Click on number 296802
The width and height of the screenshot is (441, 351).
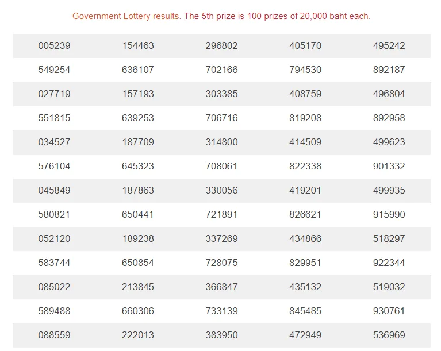click(x=221, y=45)
